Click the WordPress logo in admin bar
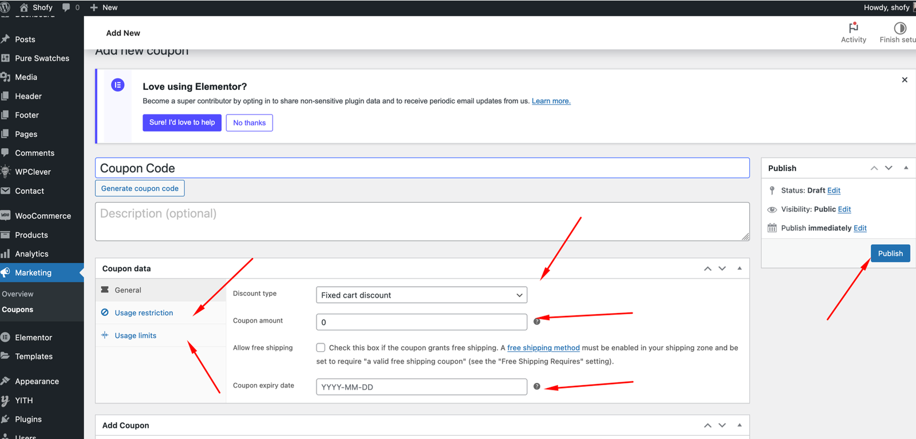Viewport: 916px width, 439px height. [6, 7]
